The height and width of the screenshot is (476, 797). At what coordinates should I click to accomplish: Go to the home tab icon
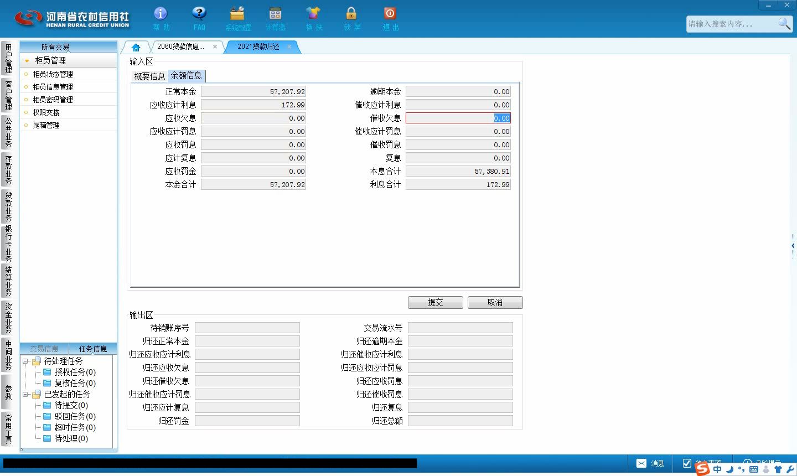pos(136,47)
